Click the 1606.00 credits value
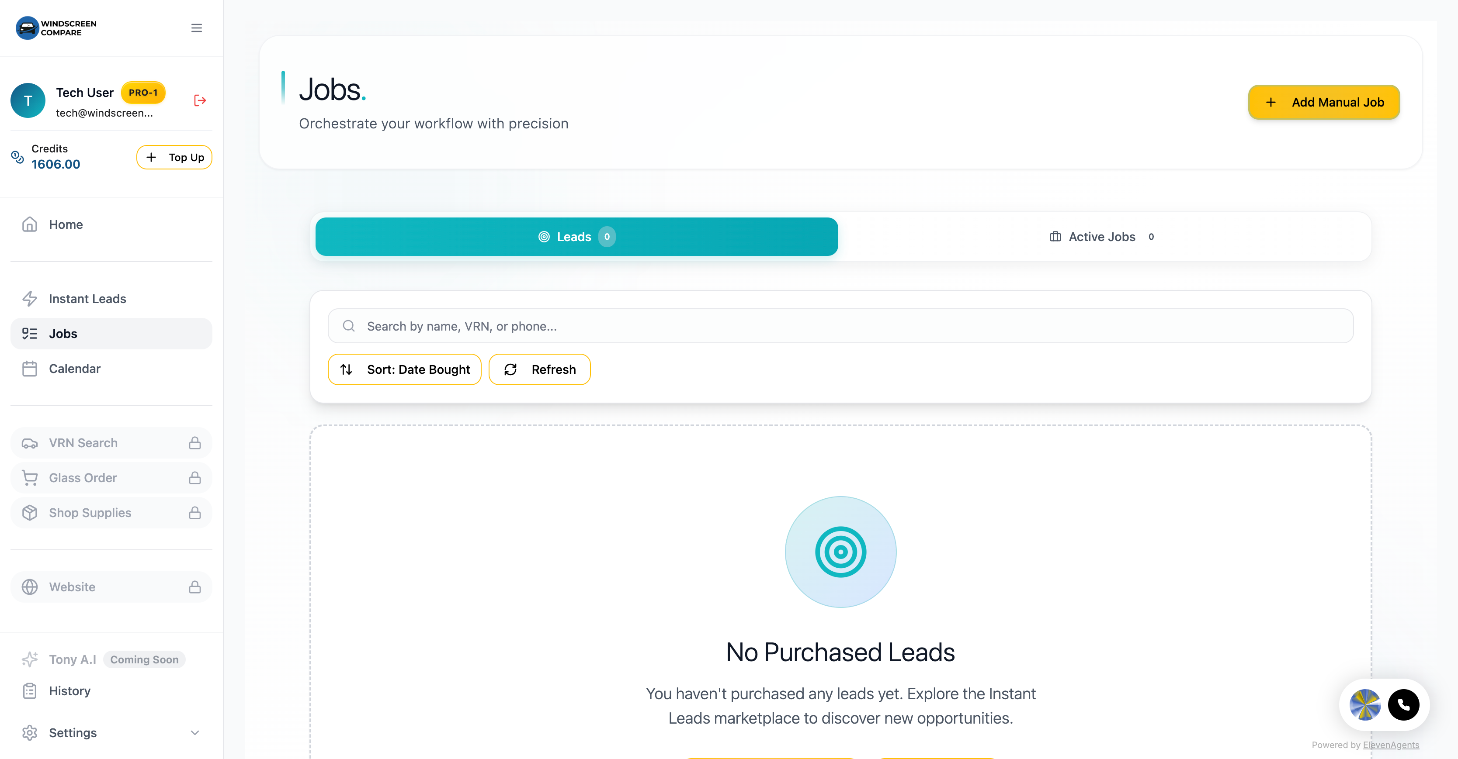This screenshot has width=1458, height=759. point(56,165)
